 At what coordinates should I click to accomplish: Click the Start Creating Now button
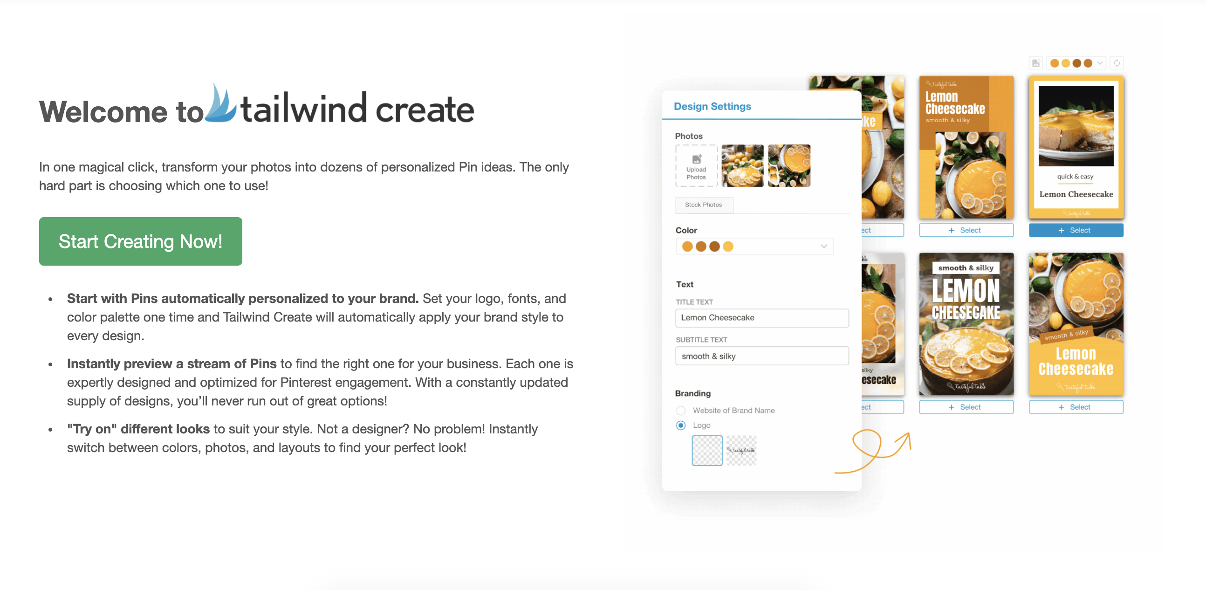[x=140, y=241]
